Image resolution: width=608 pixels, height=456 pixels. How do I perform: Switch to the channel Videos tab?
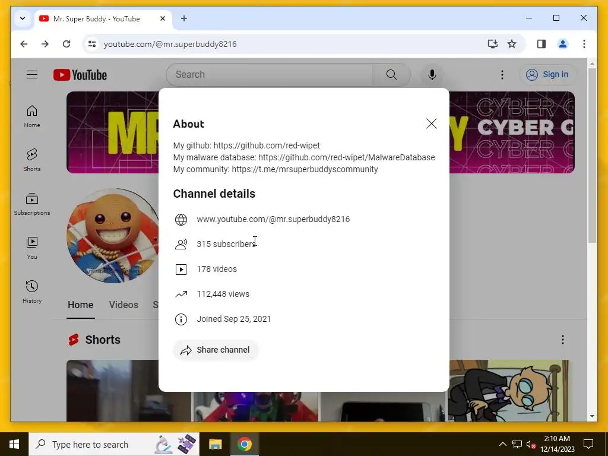click(x=123, y=305)
